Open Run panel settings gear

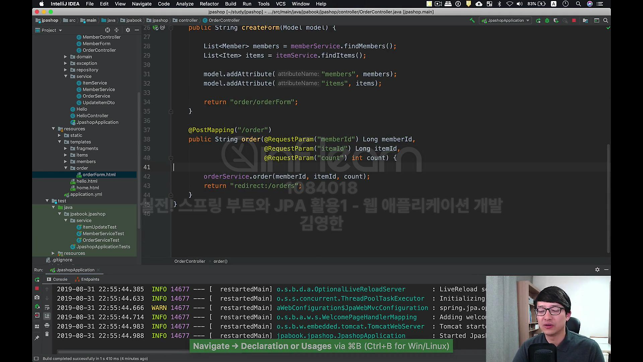point(597,269)
